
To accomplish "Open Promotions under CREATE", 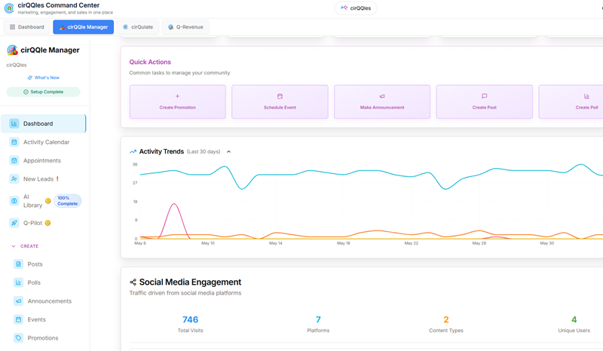I will [44, 338].
